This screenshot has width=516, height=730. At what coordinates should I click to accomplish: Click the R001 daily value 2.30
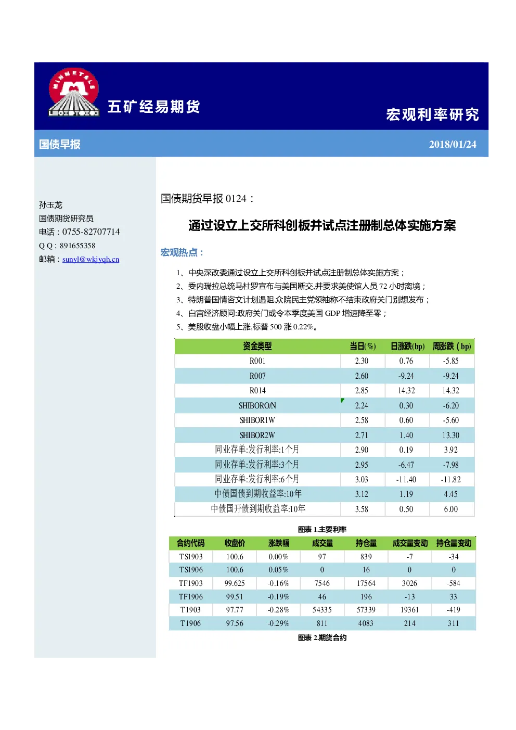point(362,361)
